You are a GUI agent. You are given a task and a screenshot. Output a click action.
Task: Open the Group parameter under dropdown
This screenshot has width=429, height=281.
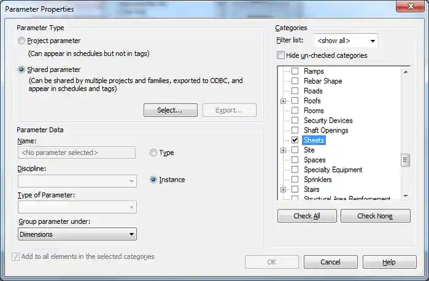point(77,234)
